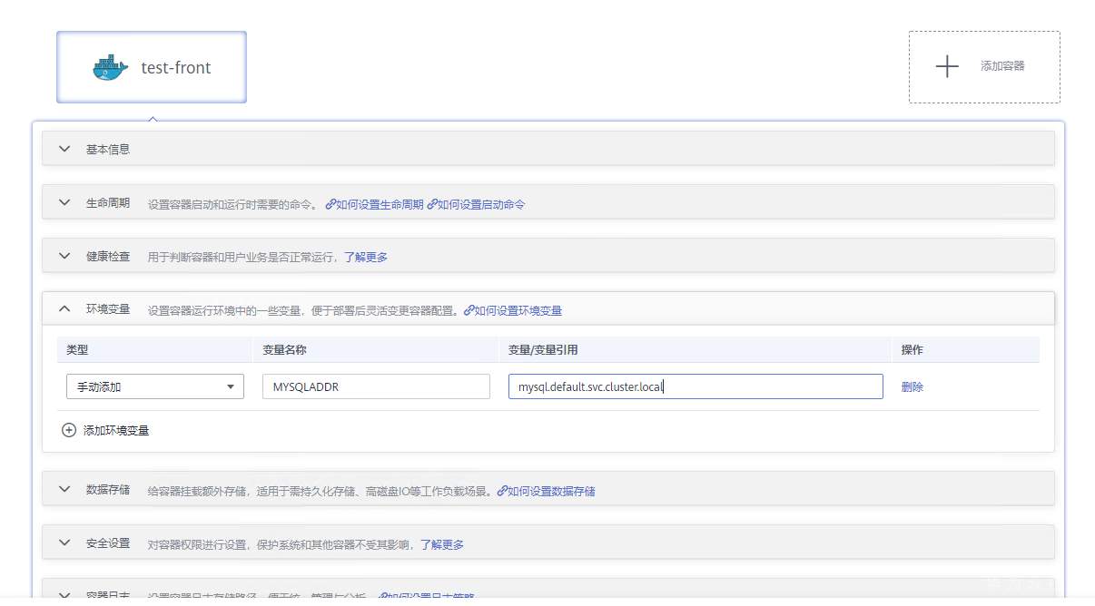
Task: Open the 如何设置数据存储 link
Action: [551, 491]
